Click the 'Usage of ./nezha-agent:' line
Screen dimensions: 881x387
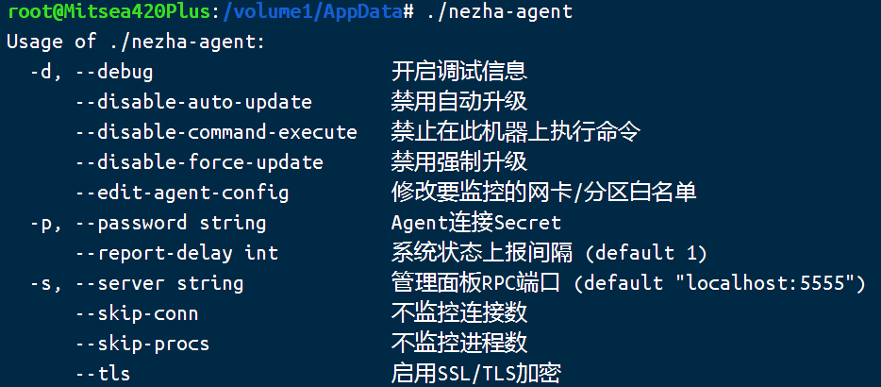click(137, 42)
